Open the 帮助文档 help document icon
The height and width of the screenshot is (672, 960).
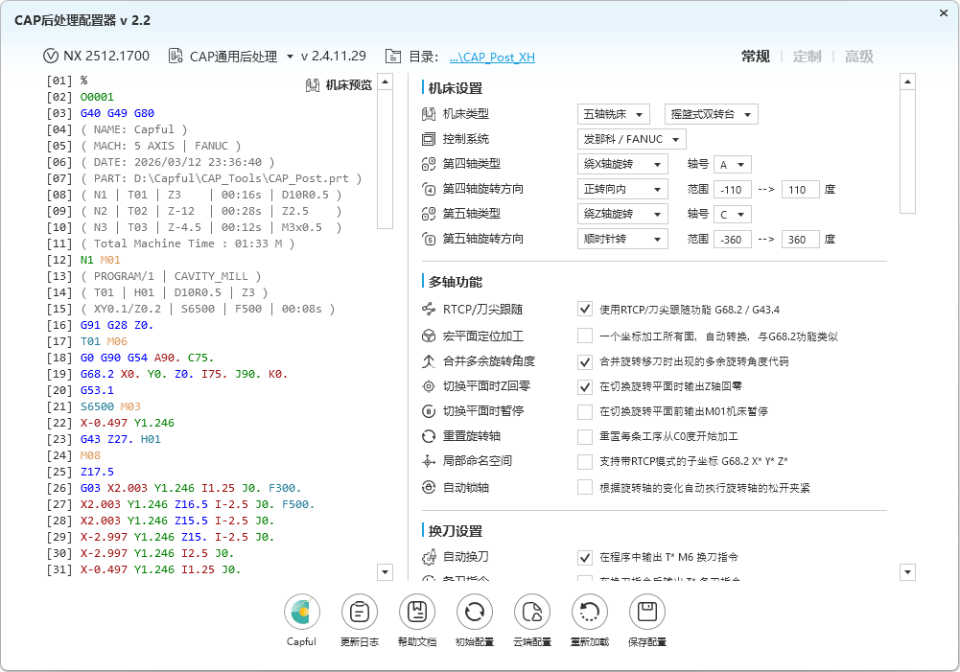tap(416, 612)
